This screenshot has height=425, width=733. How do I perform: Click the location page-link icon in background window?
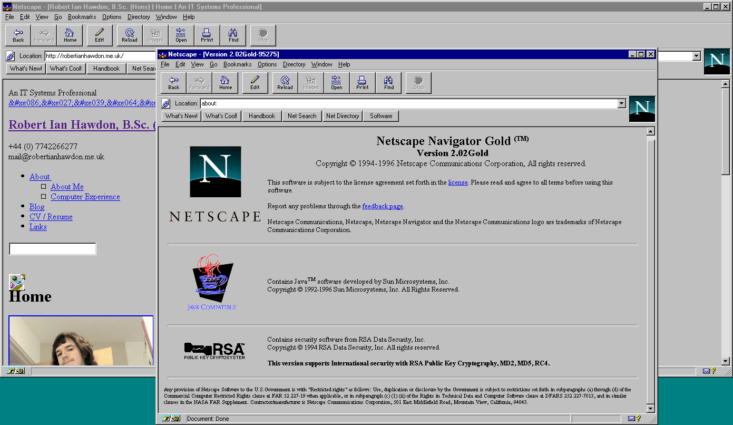[11, 56]
